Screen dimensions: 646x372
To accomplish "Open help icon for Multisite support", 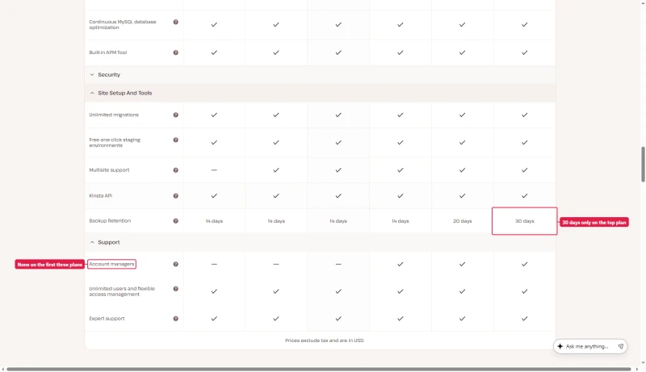I will pyautogui.click(x=175, y=170).
